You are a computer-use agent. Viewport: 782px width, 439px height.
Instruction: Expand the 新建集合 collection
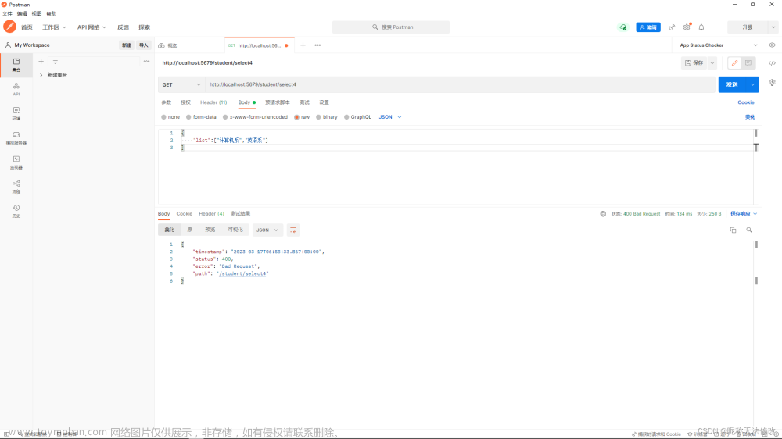coord(41,75)
